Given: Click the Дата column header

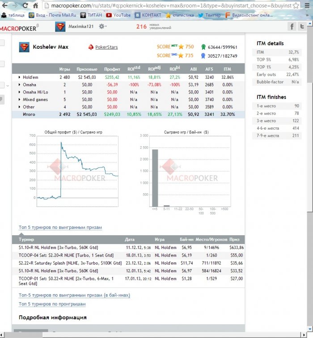Looking at the screenshot, I should (x=130, y=240).
